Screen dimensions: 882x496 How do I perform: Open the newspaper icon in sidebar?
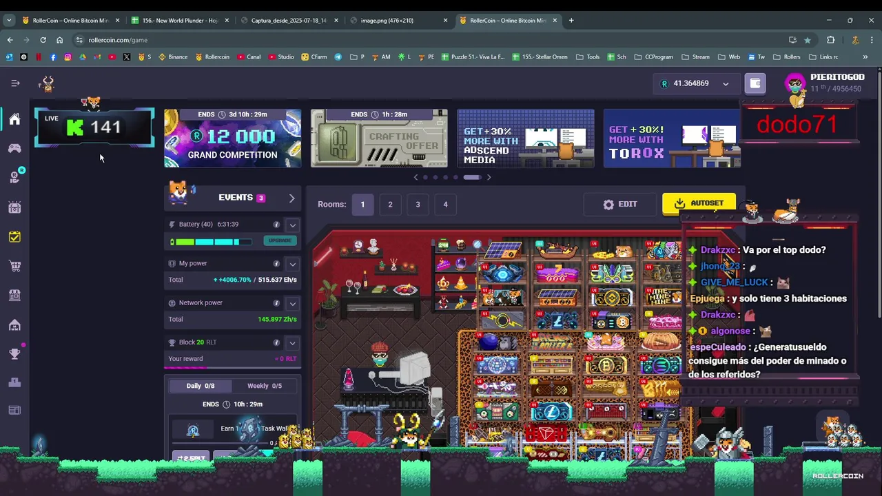click(x=14, y=411)
